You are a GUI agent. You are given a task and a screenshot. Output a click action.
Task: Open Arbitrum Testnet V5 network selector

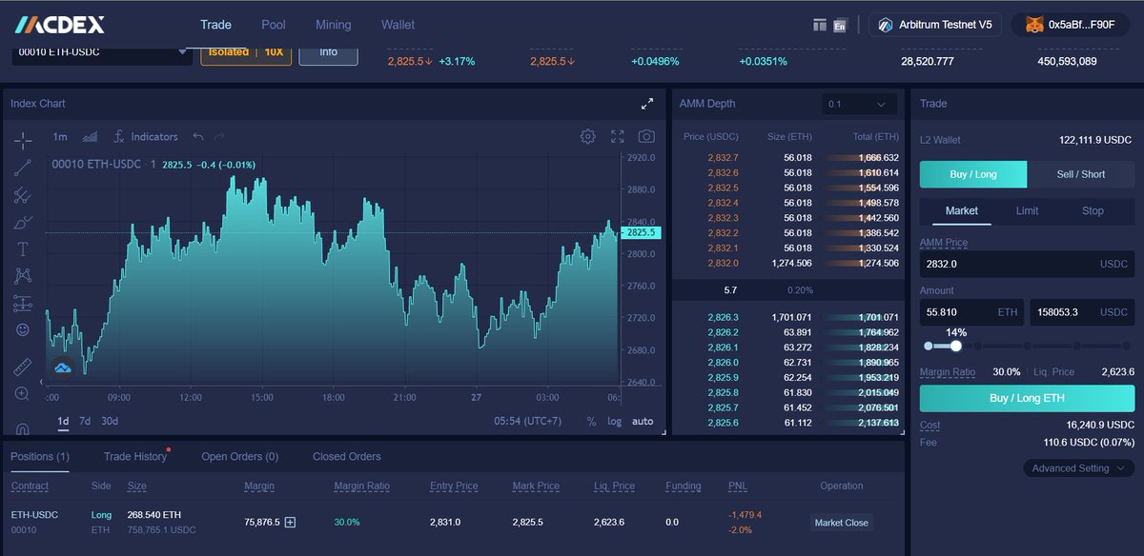tap(935, 25)
